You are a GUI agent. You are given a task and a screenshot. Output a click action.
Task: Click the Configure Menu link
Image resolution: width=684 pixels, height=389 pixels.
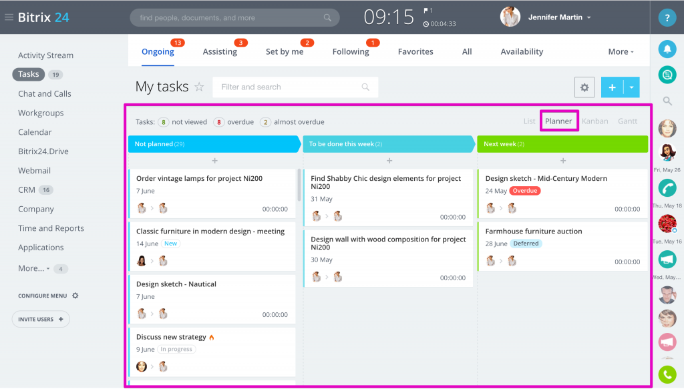pyautogui.click(x=42, y=296)
